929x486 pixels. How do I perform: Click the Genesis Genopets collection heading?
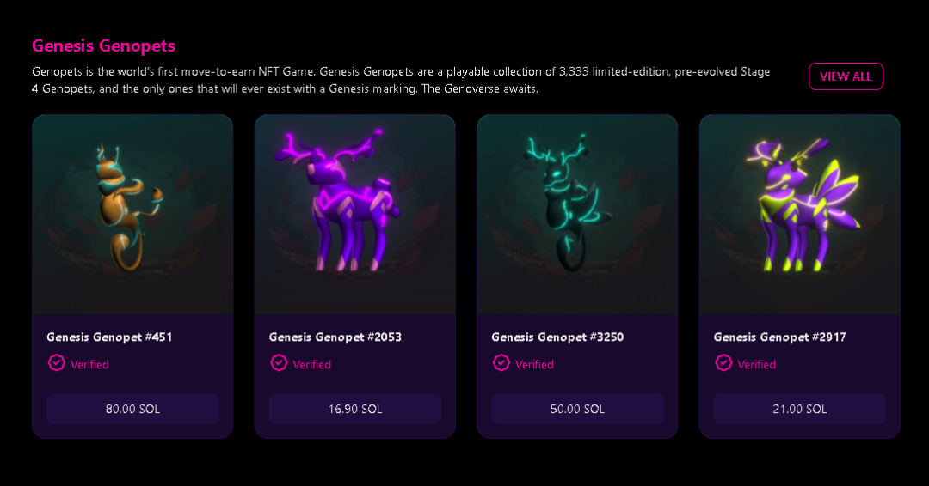[103, 46]
